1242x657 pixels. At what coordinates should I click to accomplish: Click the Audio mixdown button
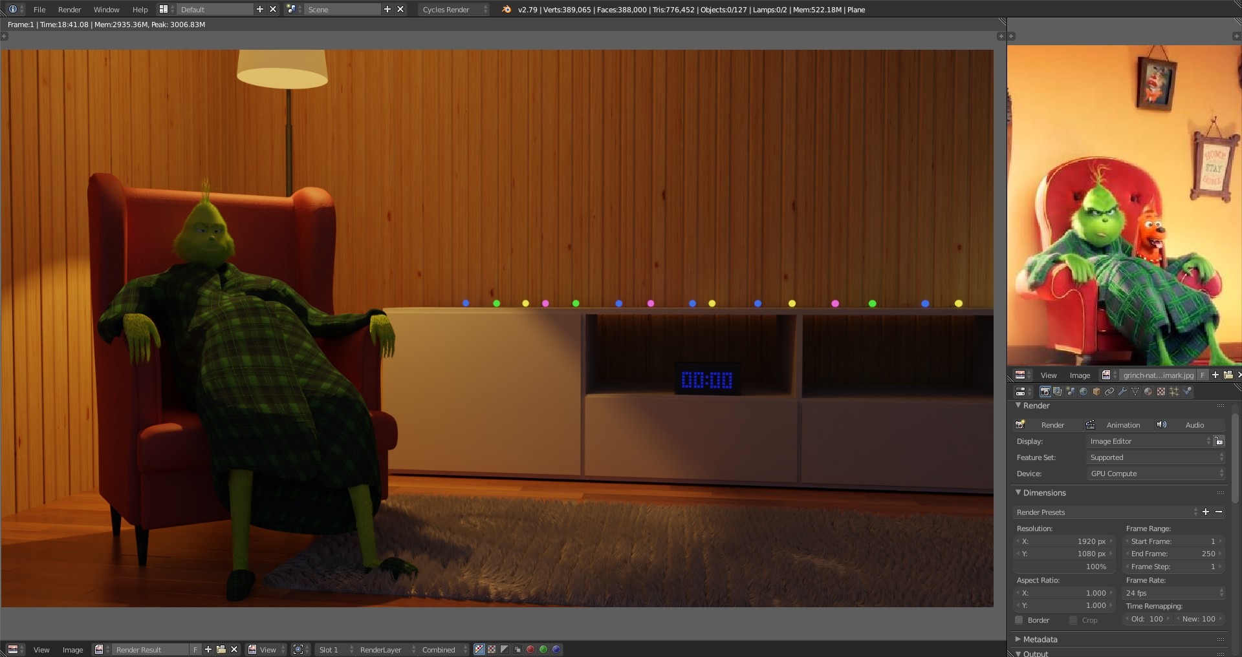[1190, 424]
